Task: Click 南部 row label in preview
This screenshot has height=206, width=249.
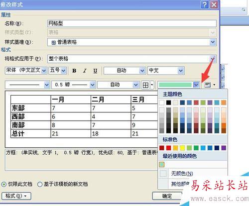Action: tap(18, 125)
